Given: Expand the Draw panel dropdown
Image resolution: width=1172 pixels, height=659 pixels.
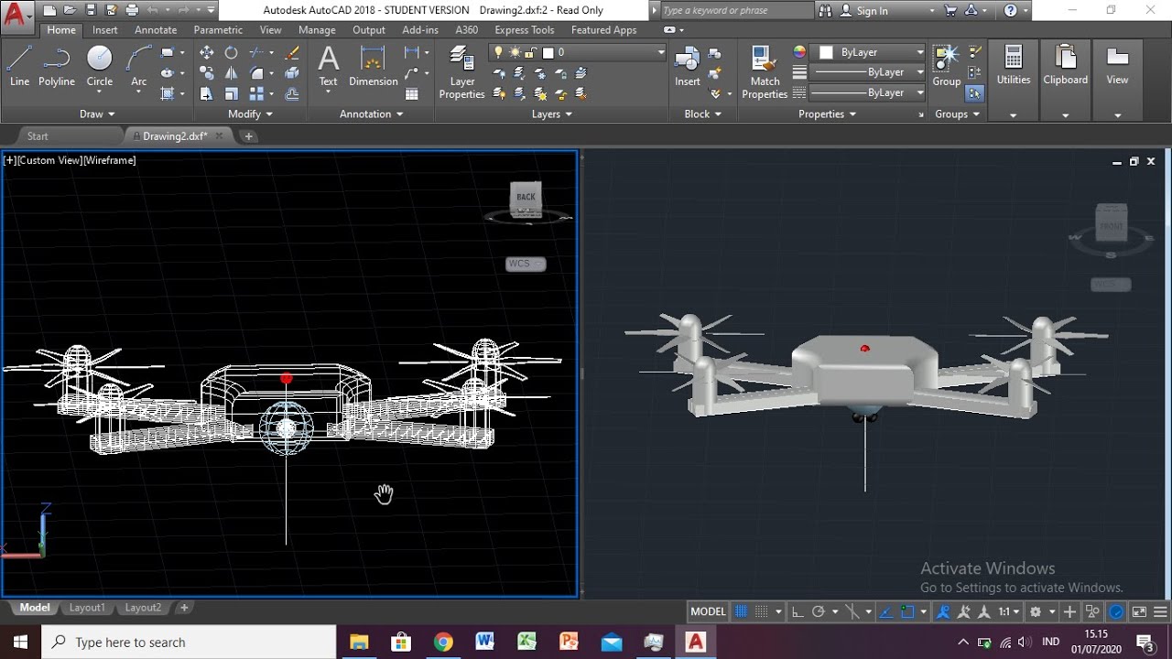Looking at the screenshot, I should (97, 113).
